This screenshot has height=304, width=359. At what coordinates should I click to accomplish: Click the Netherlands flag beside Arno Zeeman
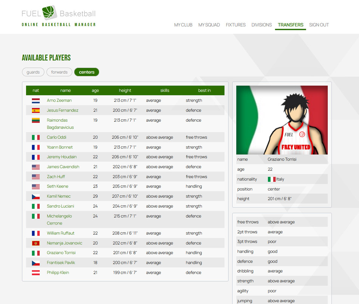tap(35, 100)
